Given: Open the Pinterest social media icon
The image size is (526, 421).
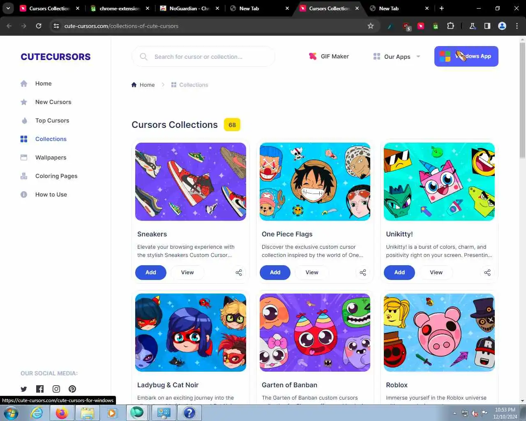Looking at the screenshot, I should click(72, 389).
